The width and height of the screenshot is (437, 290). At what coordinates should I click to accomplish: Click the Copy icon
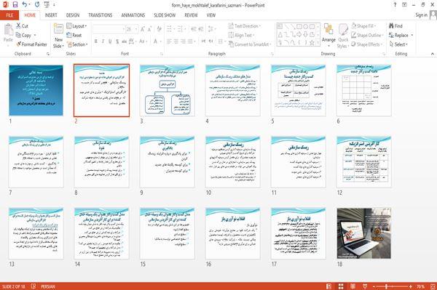pos(18,35)
